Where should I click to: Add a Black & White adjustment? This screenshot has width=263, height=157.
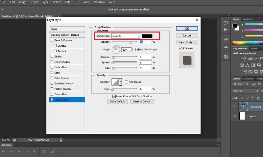click(253, 65)
